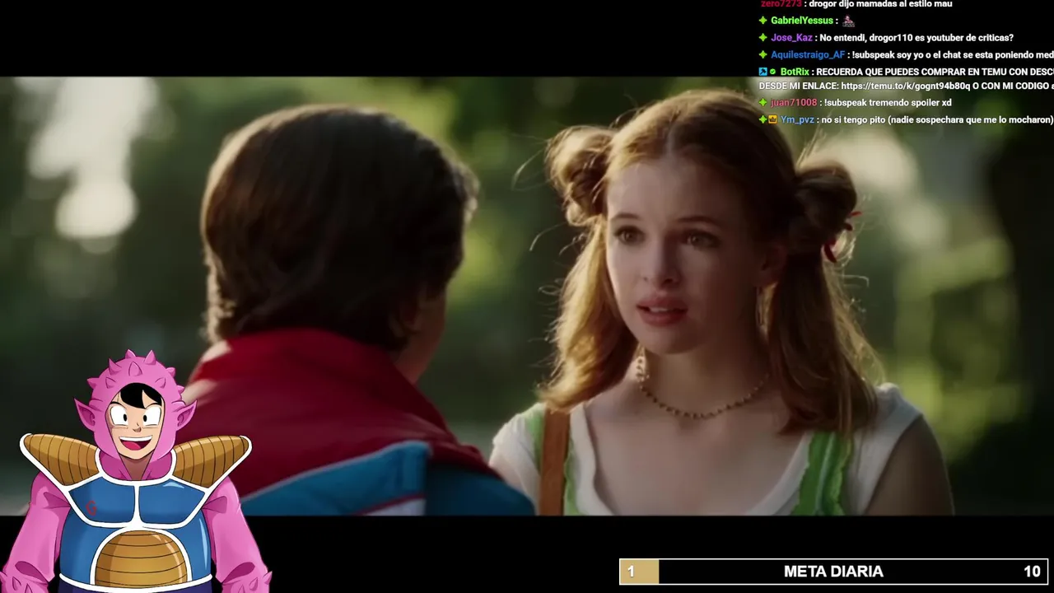Click the green subscriber badge beside juan71008
The image size is (1054, 593).
(x=763, y=102)
